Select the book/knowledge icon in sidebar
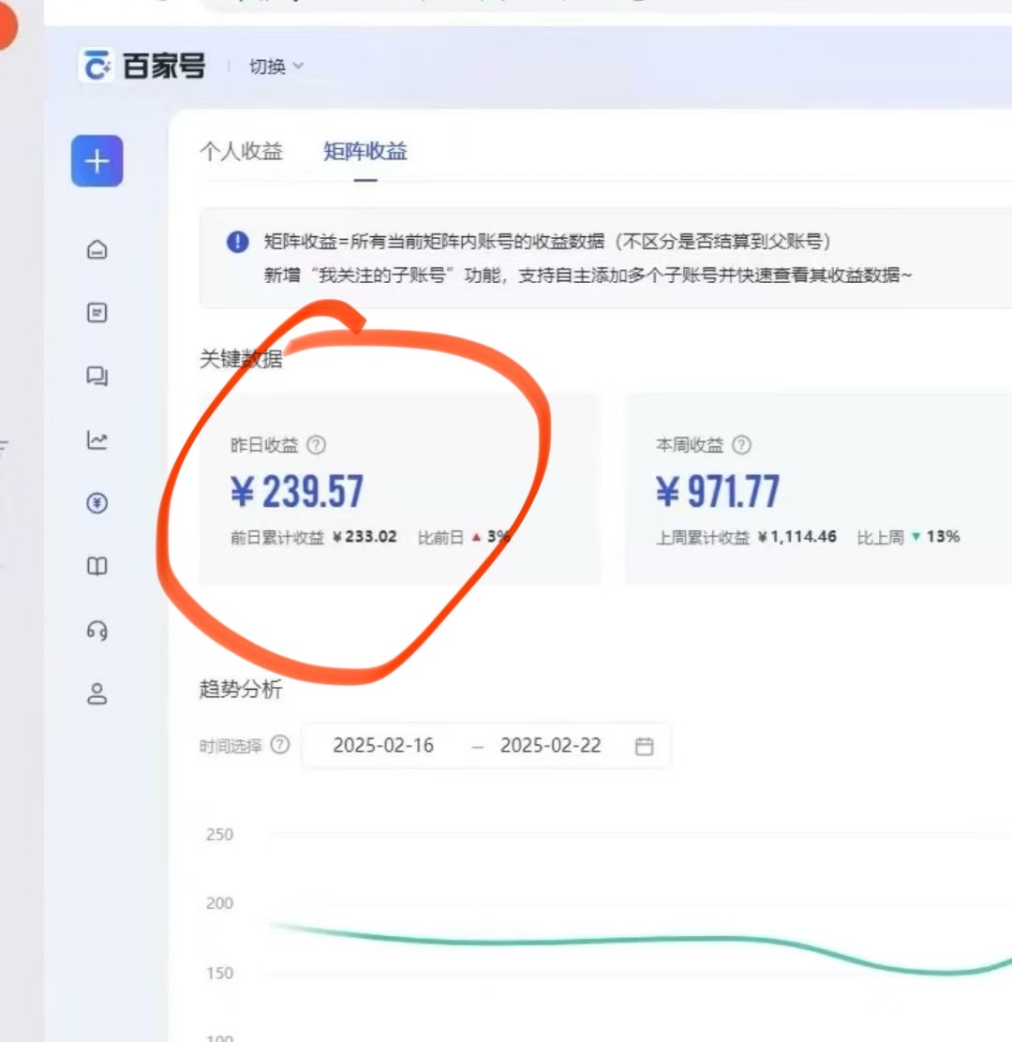 [x=97, y=566]
